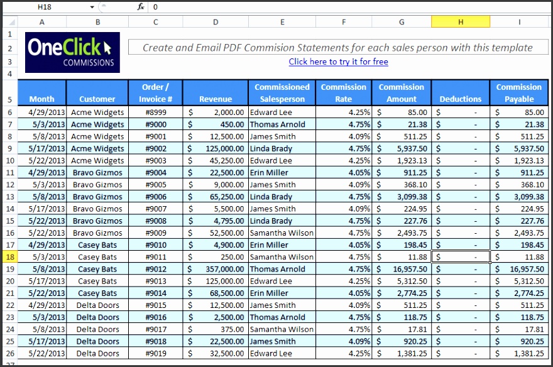
Task: Open 'Click here to try it for free' link
Action: pos(338,62)
